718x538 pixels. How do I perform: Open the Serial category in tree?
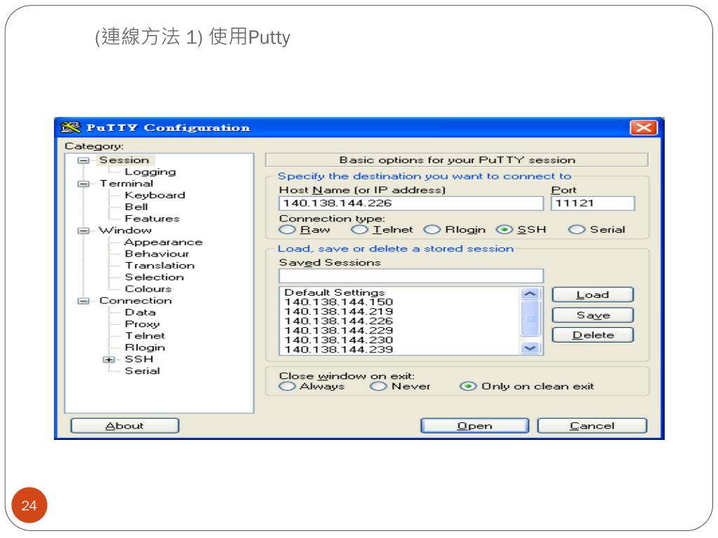pos(142,371)
